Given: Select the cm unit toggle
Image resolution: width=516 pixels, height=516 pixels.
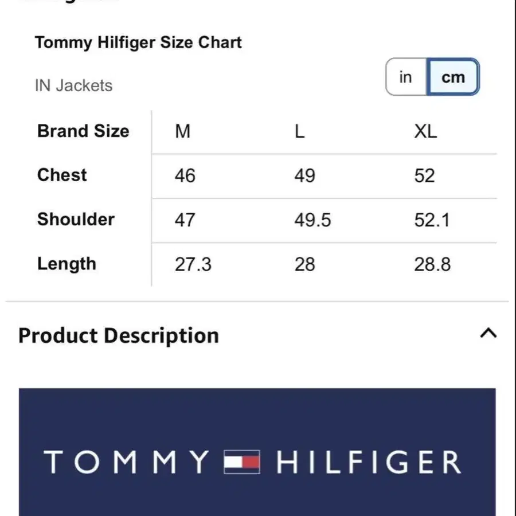Looking at the screenshot, I should [x=453, y=77].
